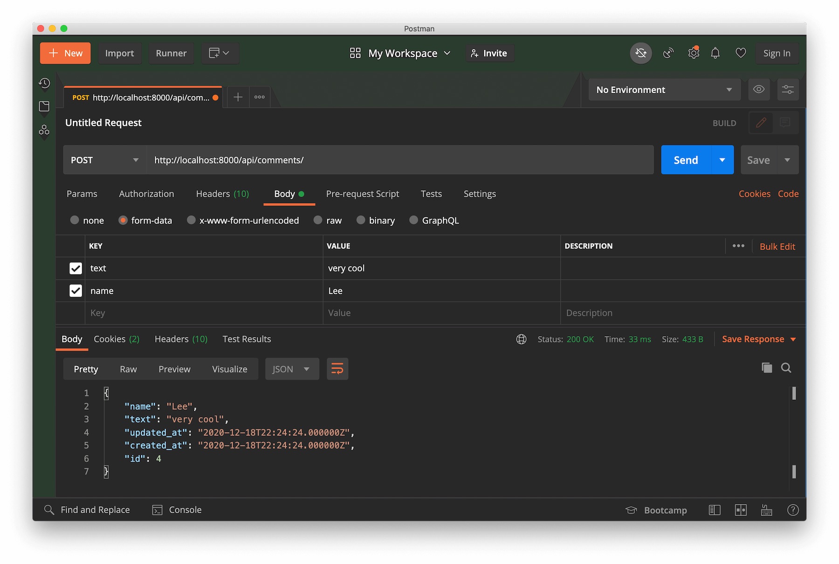Open the POST method dropdown

105,160
